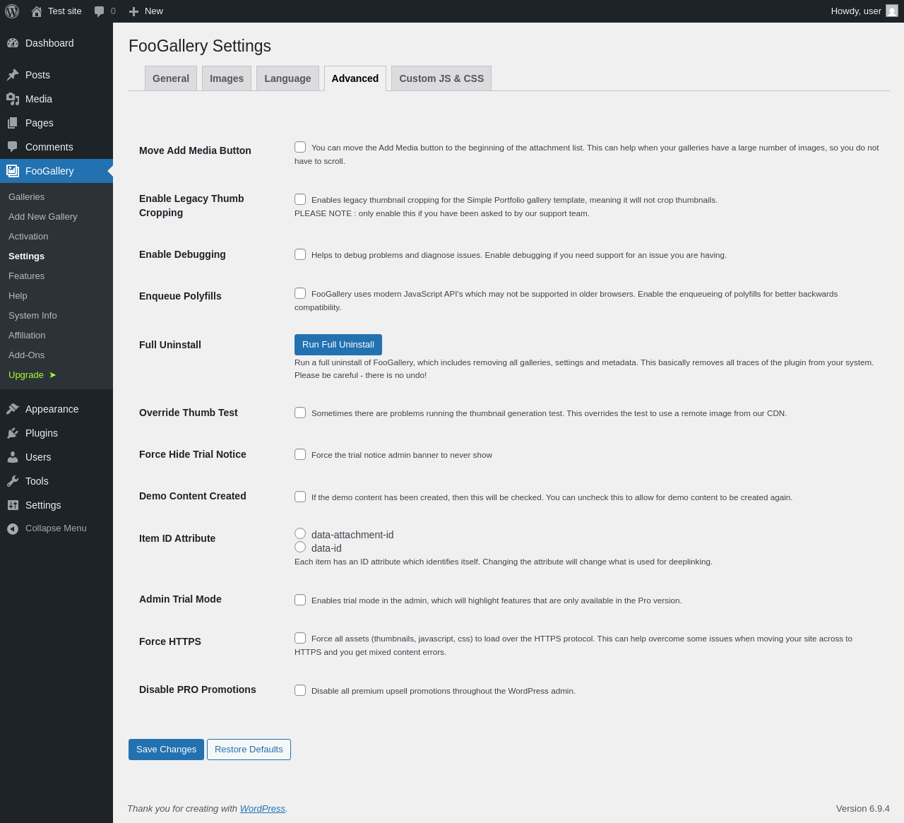The width and height of the screenshot is (904, 823).
Task: Enable Move Add Media Button checkbox
Action: pyautogui.click(x=300, y=147)
